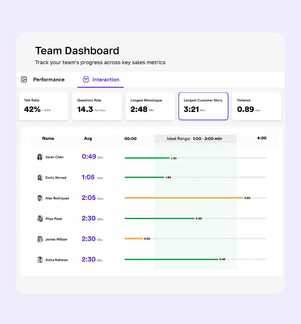The image size is (301, 324).
Task: Click the 2:00 marker on Priya Patel's bar
Action: [x=199, y=218]
